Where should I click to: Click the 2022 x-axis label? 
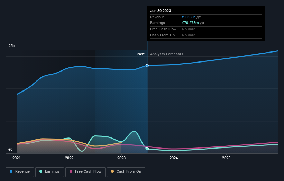[x=69, y=158]
